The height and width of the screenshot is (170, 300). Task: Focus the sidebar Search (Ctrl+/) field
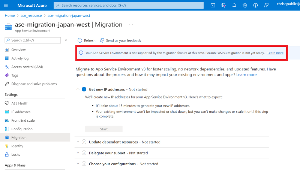pos(33,40)
